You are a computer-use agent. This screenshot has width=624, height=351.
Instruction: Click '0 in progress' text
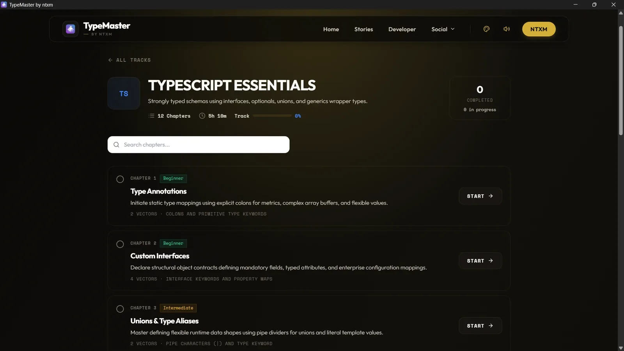click(480, 110)
